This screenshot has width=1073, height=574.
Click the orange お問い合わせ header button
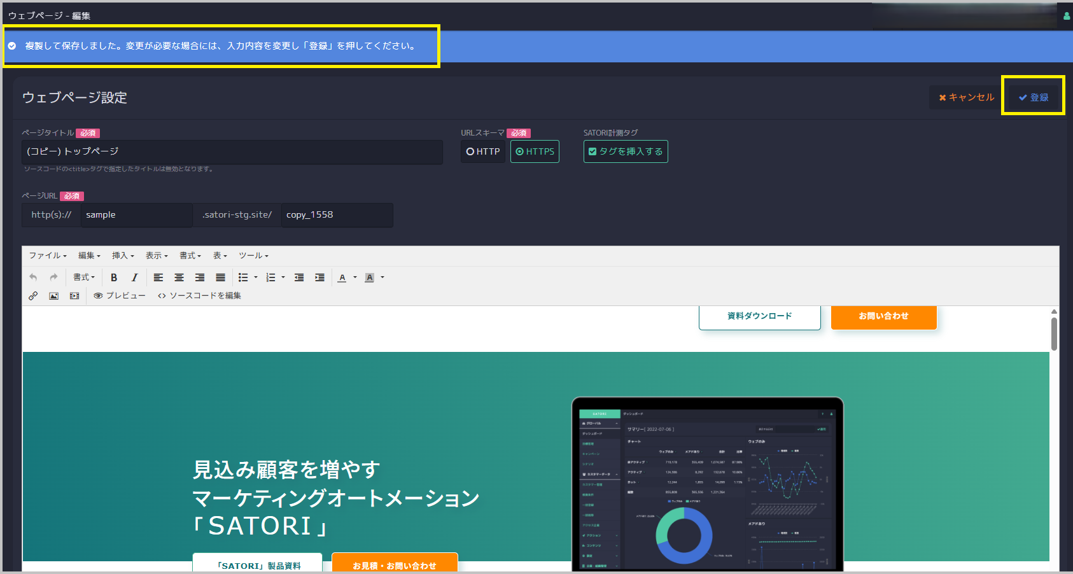point(884,317)
